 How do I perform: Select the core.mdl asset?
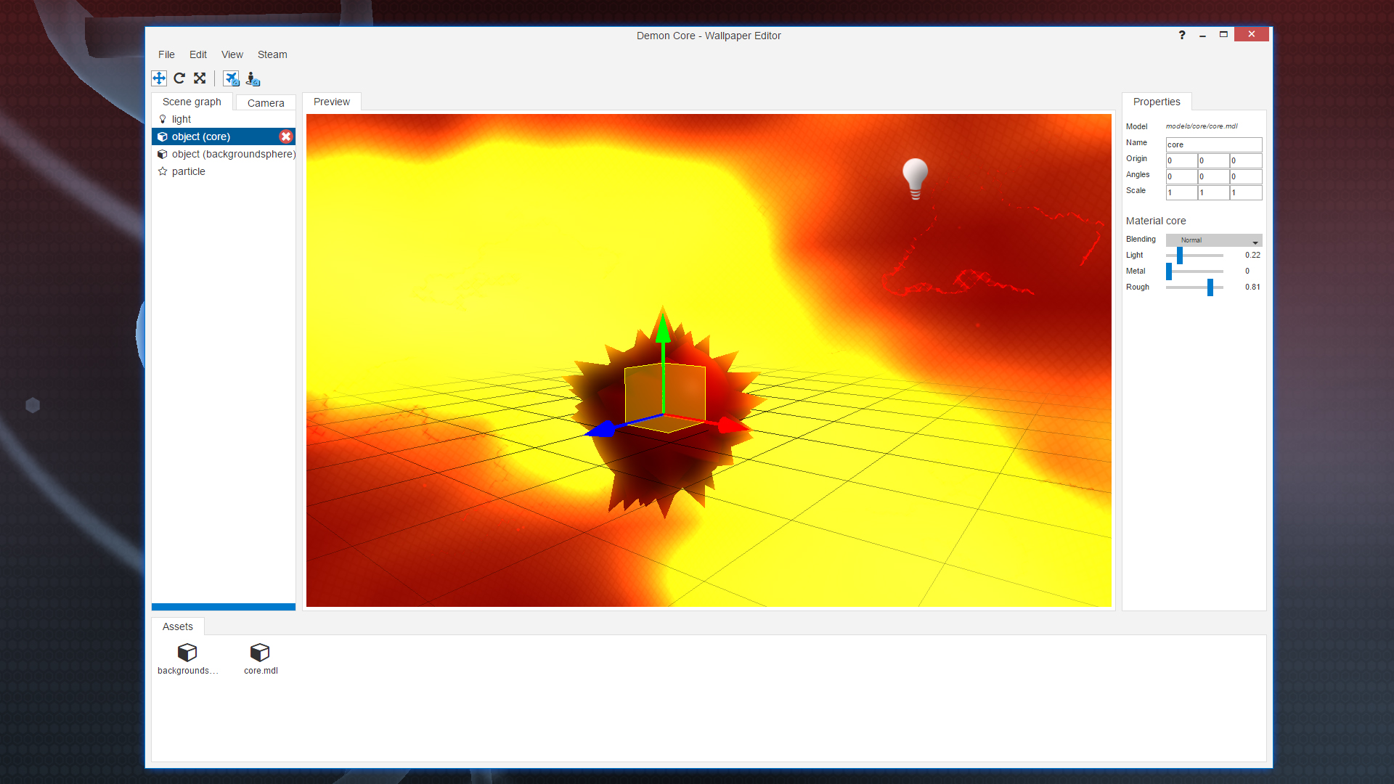(x=261, y=659)
